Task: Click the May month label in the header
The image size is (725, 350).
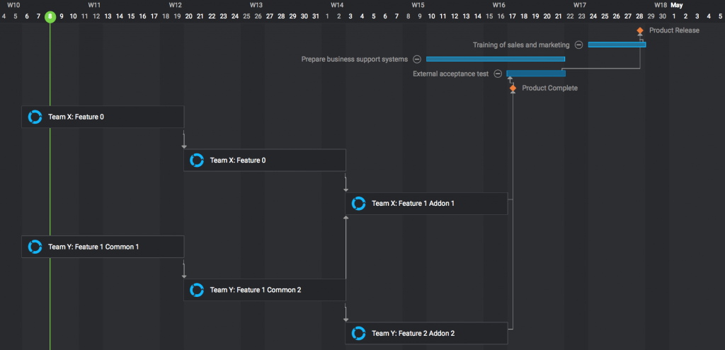Action: point(677,5)
